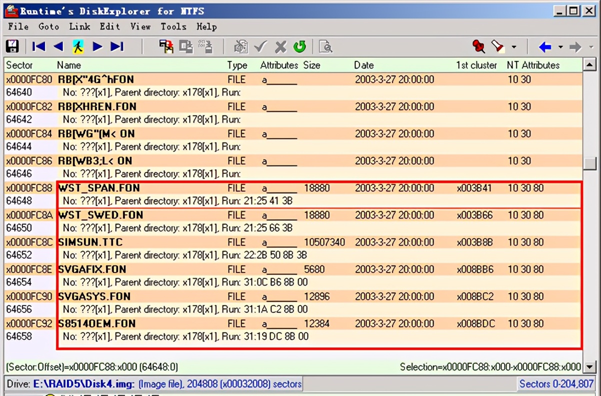Open the magnifier search document icon
601x396 pixels.
325,46
